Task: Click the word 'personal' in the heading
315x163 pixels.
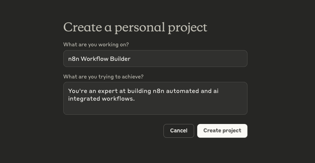Action: (x=140, y=28)
